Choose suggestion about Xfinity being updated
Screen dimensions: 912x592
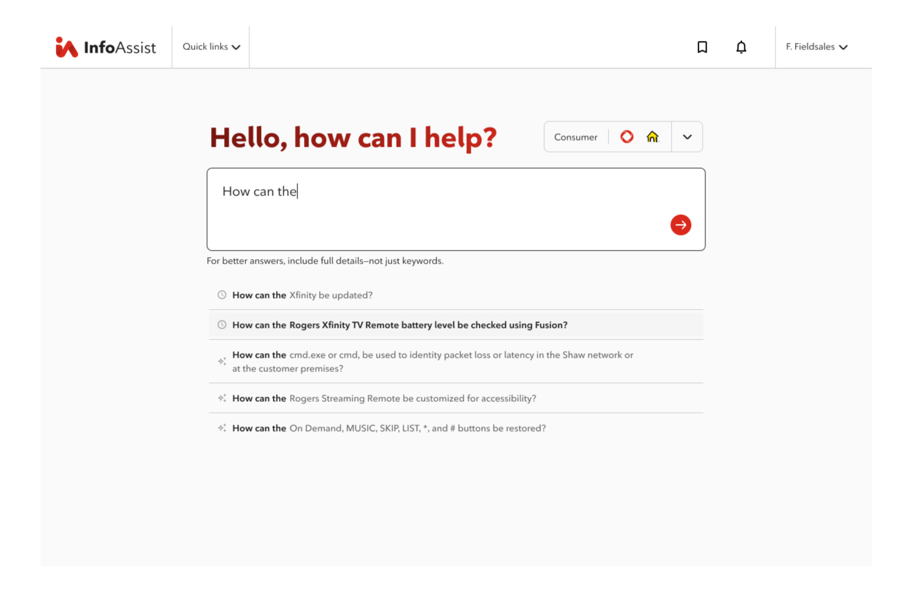456,295
